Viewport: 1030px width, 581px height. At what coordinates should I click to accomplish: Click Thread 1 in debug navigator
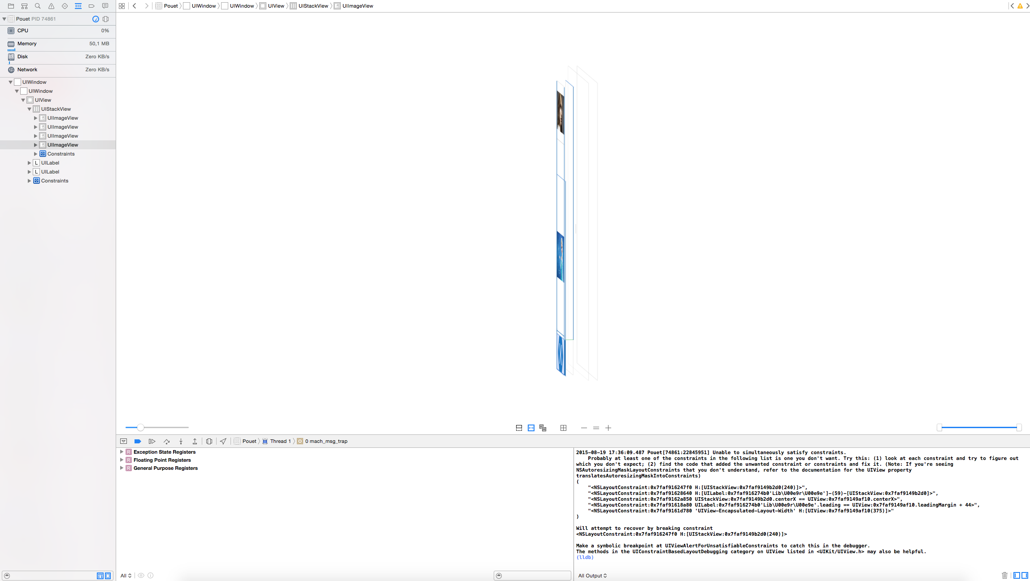click(x=281, y=441)
